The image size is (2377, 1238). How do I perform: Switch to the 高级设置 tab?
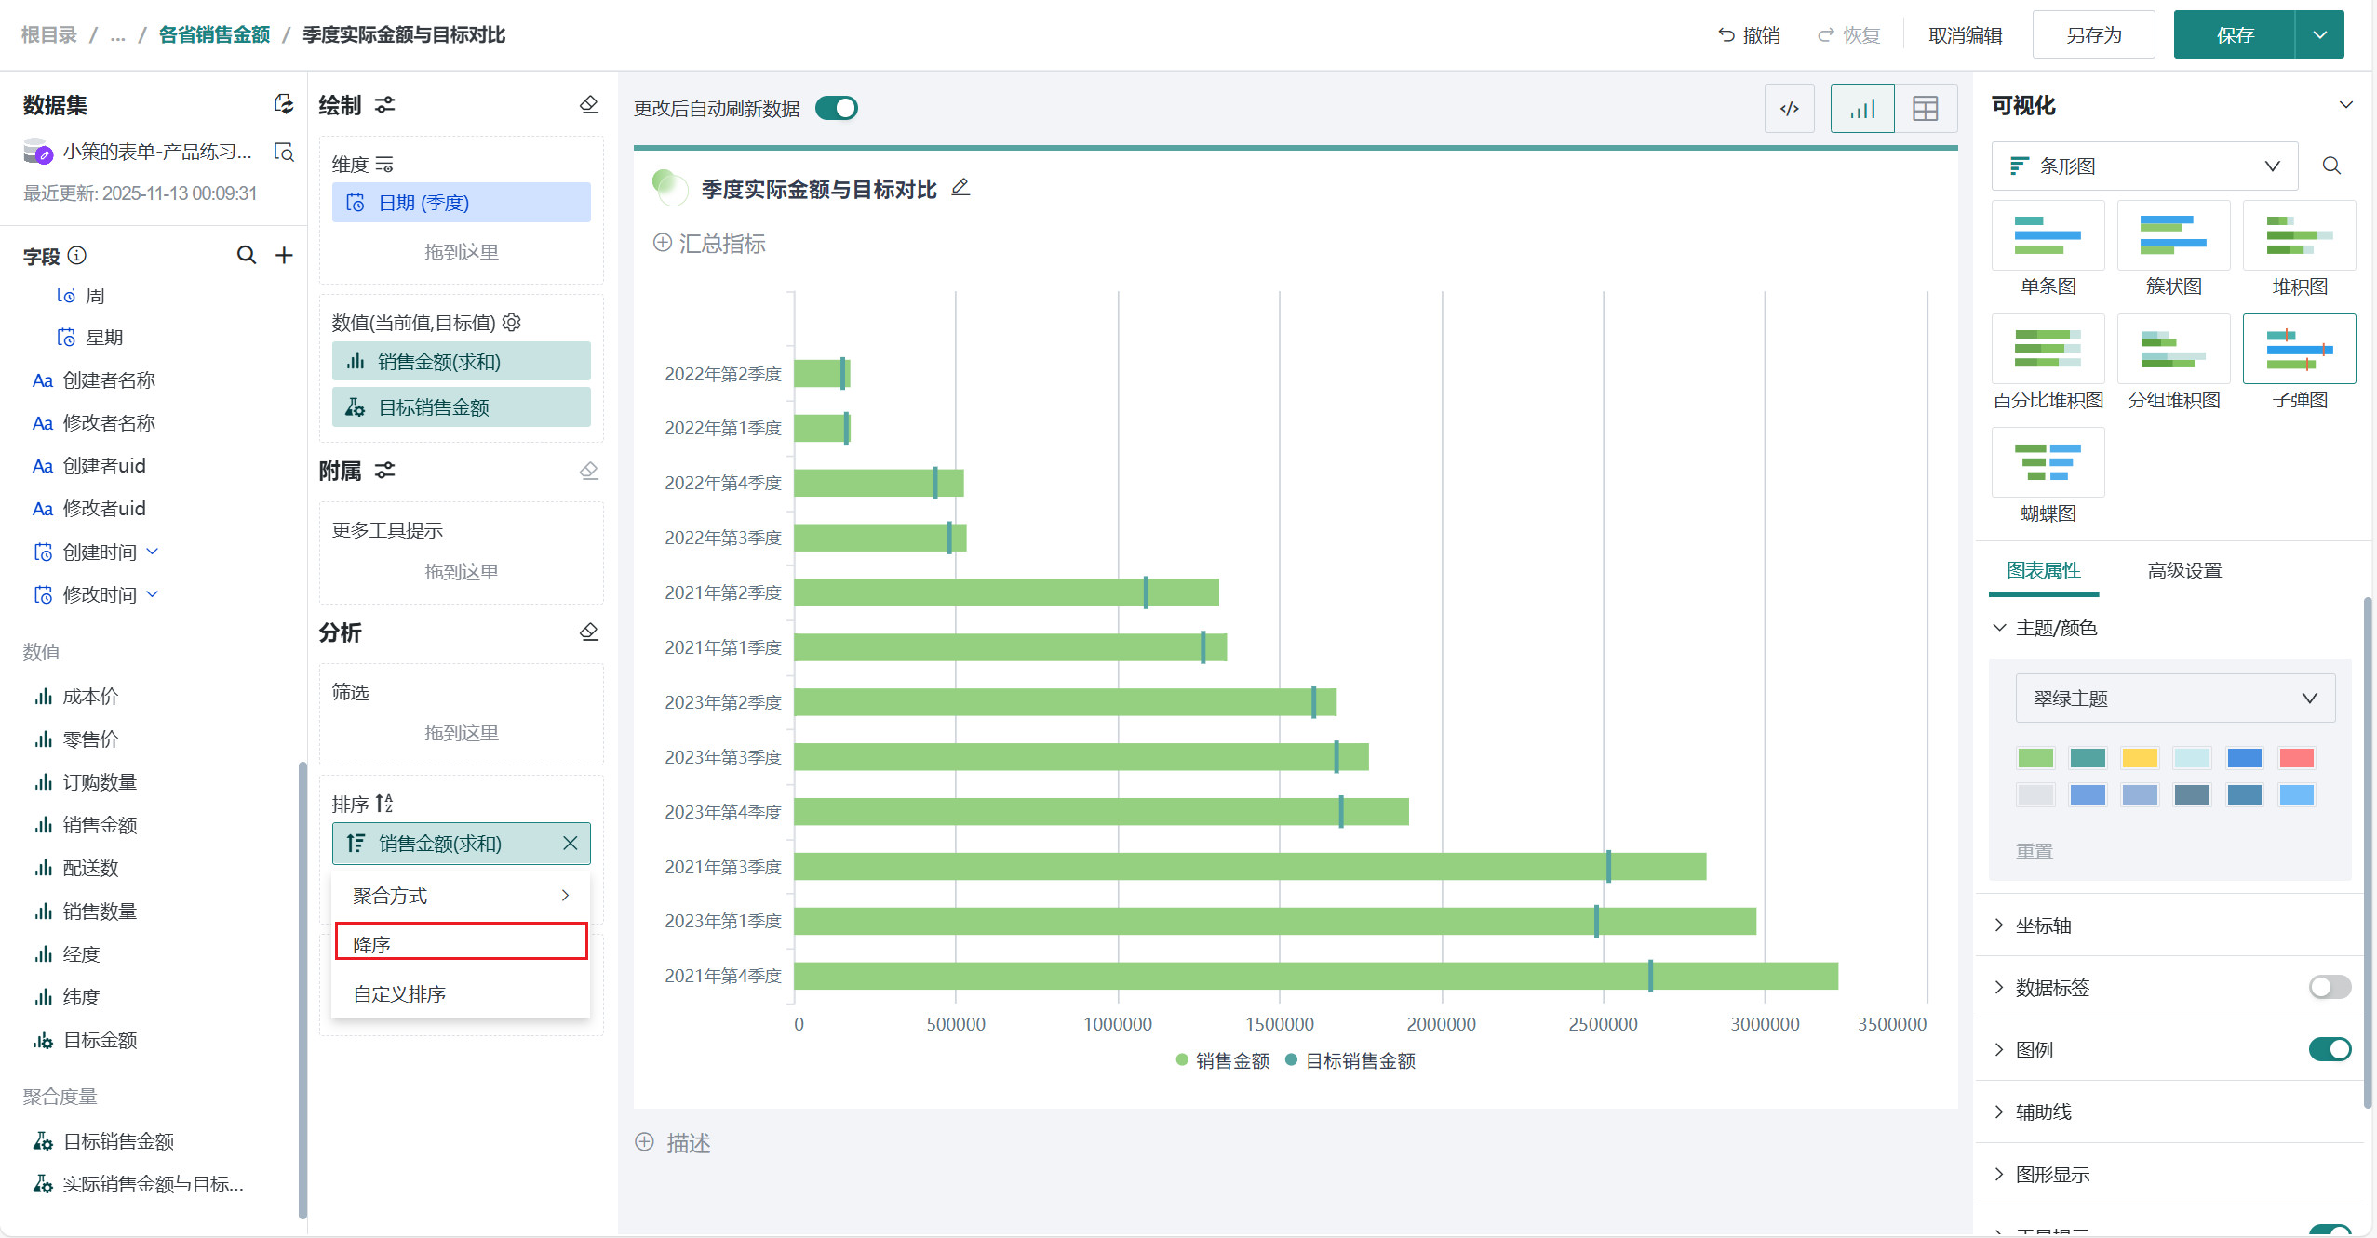click(x=2183, y=570)
